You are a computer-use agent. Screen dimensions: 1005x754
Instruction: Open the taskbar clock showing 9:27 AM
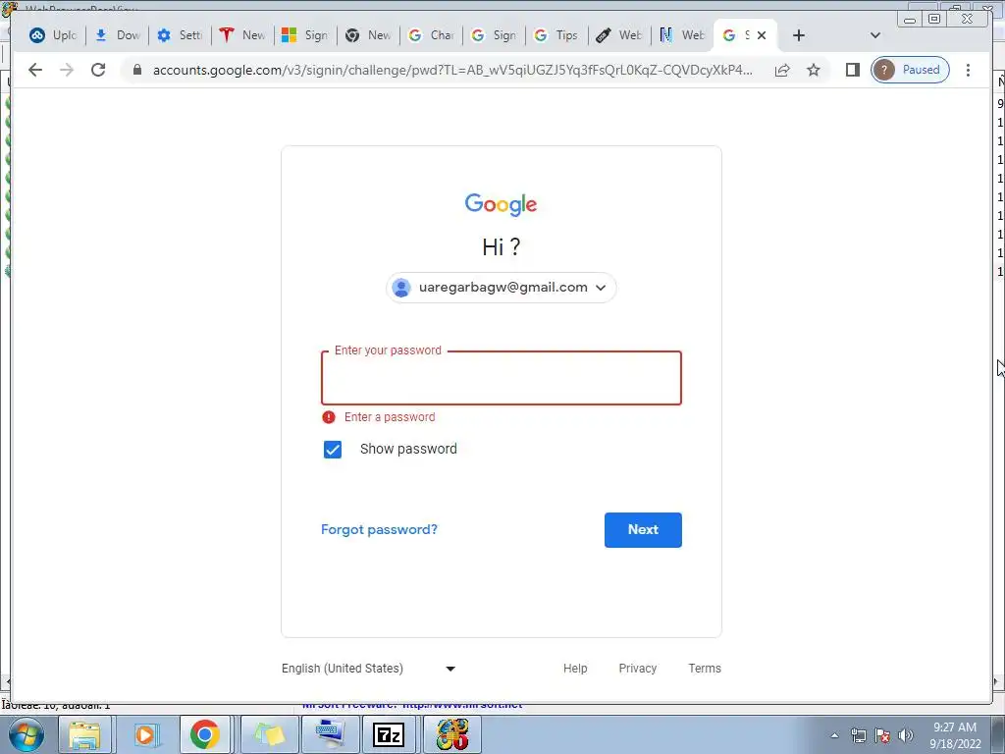tap(955, 735)
